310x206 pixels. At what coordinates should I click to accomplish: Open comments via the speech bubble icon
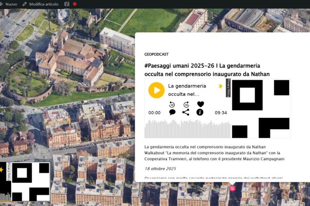172,112
